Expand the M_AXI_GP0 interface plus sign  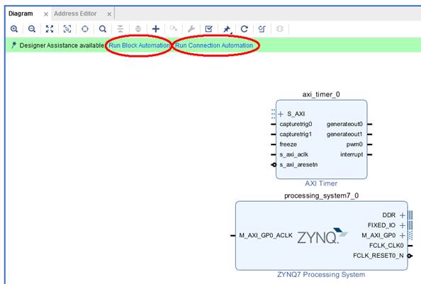pyautogui.click(x=402, y=235)
